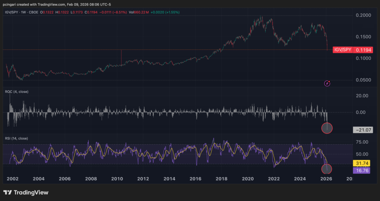Click the TradingView logo at the bottom
380x201 pixels.
[26, 192]
